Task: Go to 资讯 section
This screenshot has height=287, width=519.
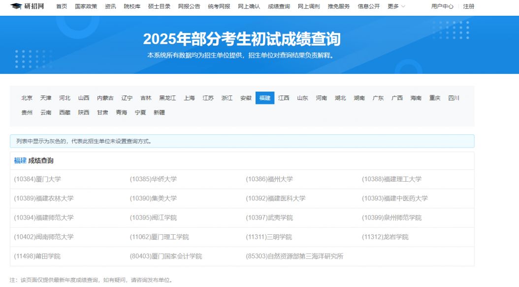Action: 111,6
